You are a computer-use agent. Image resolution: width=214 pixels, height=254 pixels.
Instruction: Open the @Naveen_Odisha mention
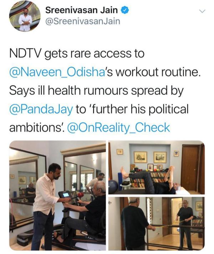tap(57, 72)
